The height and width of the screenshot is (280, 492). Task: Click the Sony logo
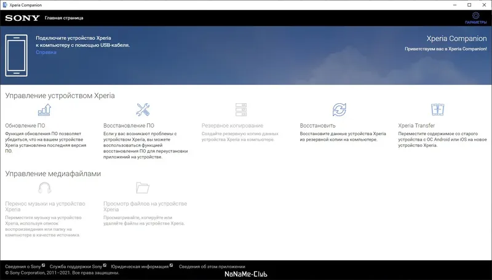point(22,18)
